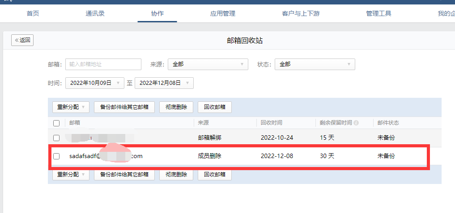Go to the 首页 tab

[33, 13]
